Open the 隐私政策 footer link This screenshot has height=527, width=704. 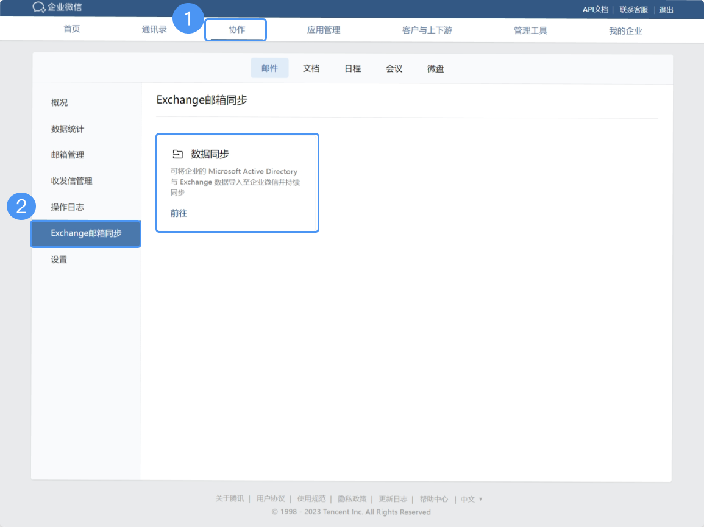click(352, 499)
